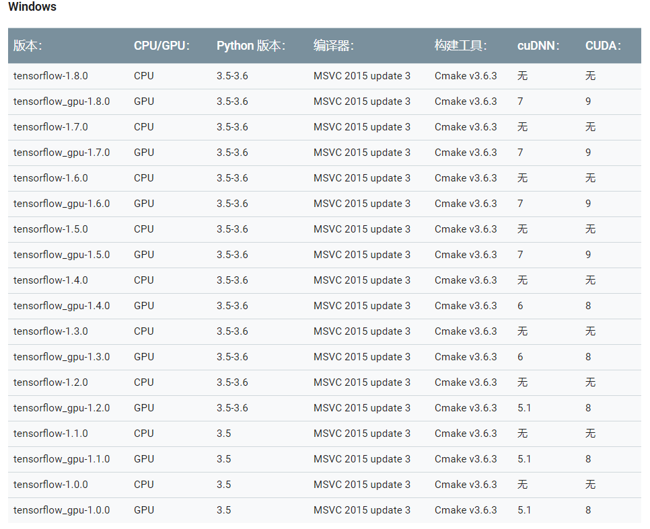Click the tensorflow_gpu-1.4.0 cell

pos(61,306)
